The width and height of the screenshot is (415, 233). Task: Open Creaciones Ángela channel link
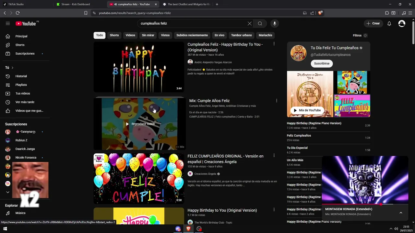[x=205, y=174]
